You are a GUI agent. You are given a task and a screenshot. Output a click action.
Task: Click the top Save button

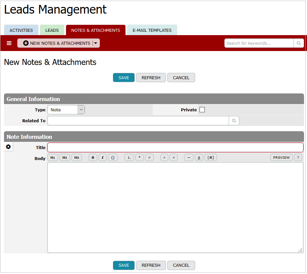coord(124,78)
